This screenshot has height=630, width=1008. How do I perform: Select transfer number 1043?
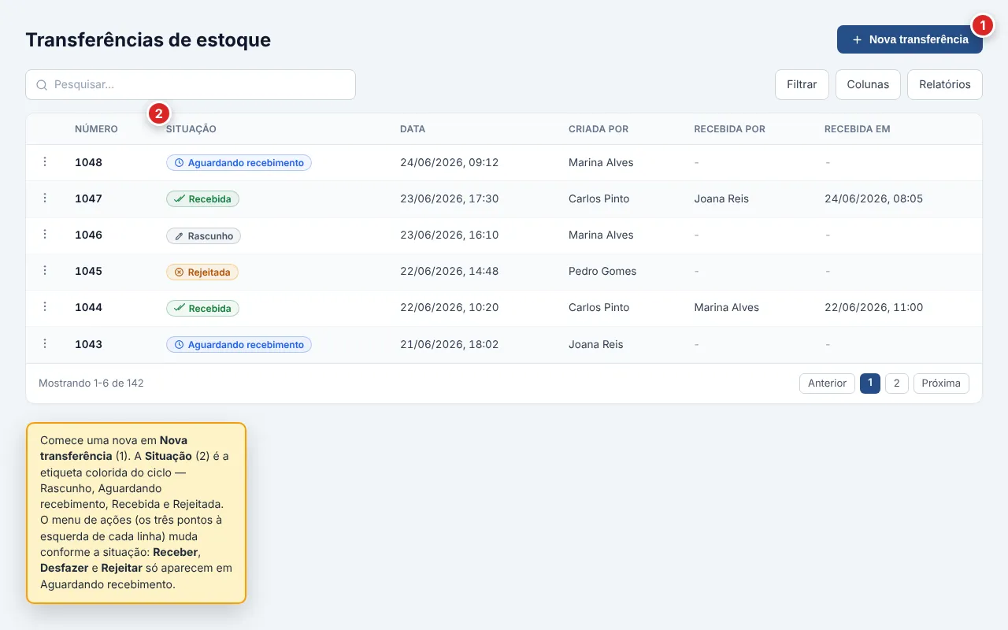(x=88, y=344)
